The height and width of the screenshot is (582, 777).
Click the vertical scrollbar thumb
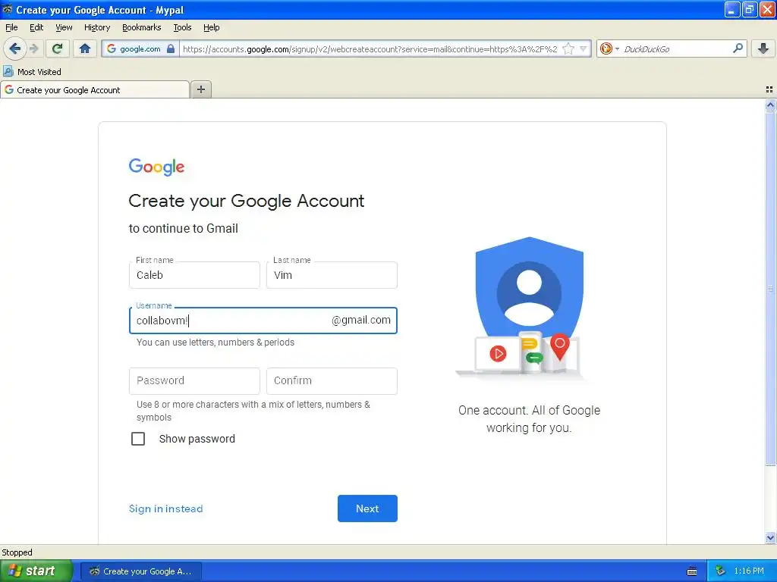(770, 288)
